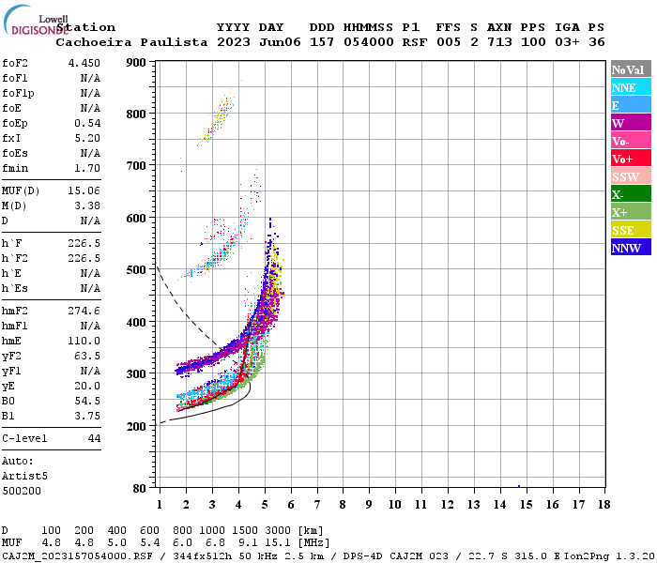Click the Ion2Png 1.3.20 version text

(x=610, y=555)
